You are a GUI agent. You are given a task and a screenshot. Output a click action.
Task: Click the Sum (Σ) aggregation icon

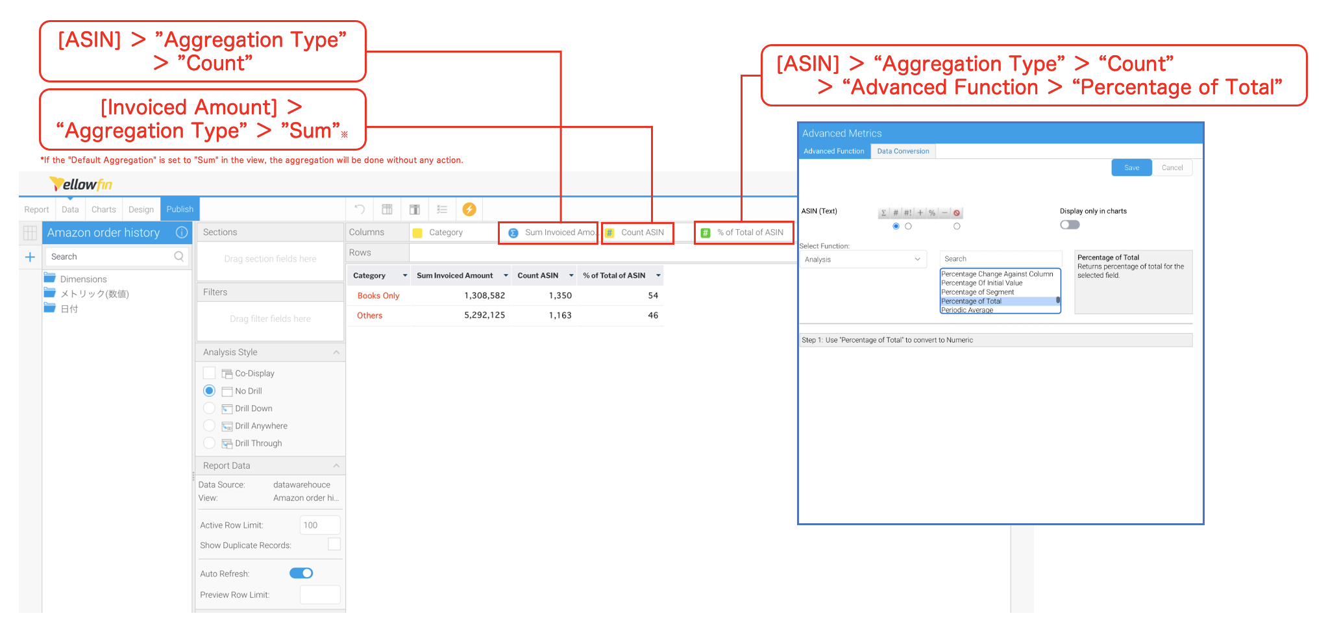(883, 213)
